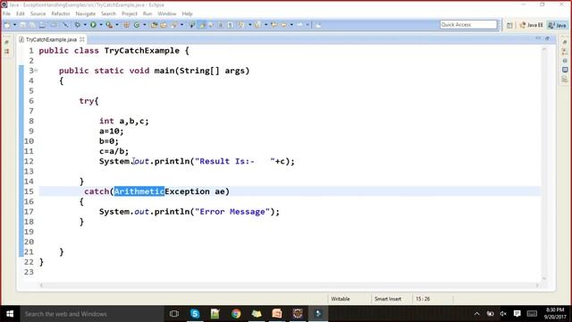Click the "Error Message" string on line 17

pos(232,212)
